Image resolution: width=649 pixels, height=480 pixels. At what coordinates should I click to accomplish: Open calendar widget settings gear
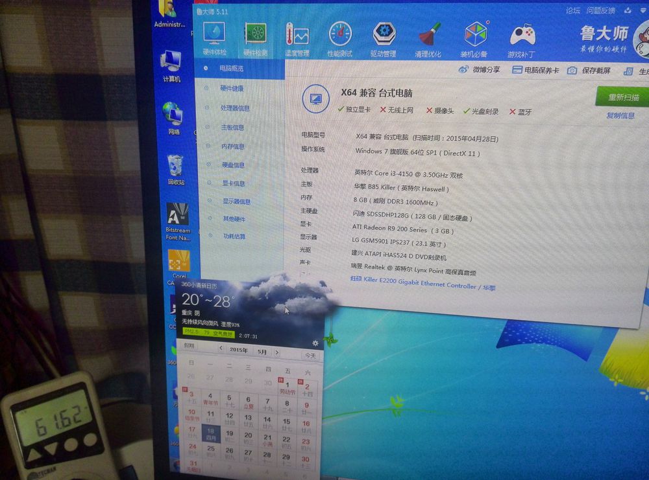coord(315,343)
